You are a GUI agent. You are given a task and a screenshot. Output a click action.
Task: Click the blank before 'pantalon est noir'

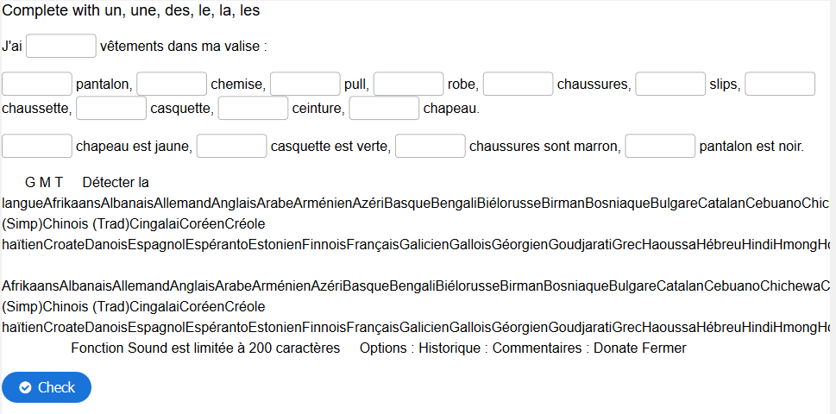click(x=660, y=146)
